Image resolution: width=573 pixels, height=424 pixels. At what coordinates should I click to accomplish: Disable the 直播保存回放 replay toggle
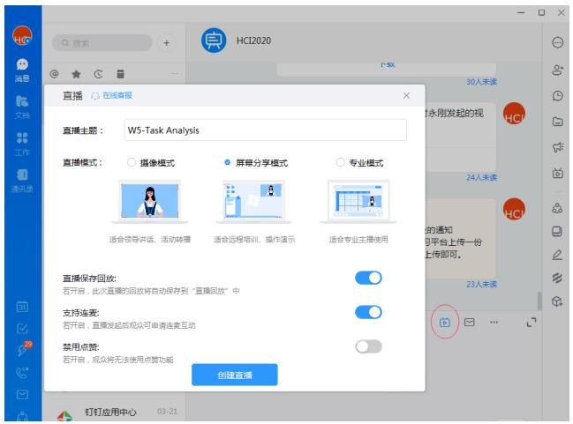click(x=367, y=278)
